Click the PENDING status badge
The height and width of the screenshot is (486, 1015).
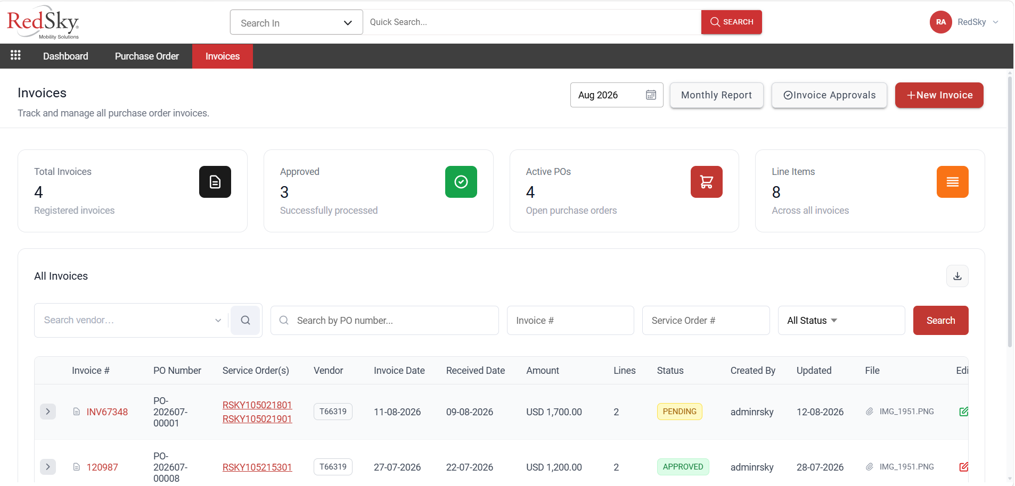tap(680, 412)
